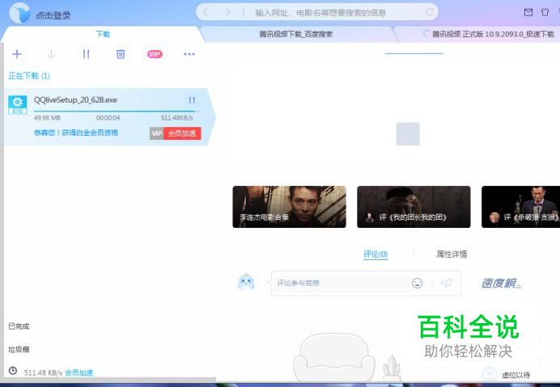Select the QQliveSetup_20_628.exe file name
Image resolution: width=560 pixels, height=387 pixels.
tap(75, 100)
